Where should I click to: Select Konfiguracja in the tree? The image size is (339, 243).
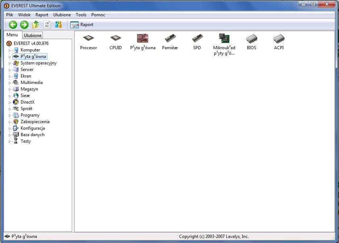point(33,128)
